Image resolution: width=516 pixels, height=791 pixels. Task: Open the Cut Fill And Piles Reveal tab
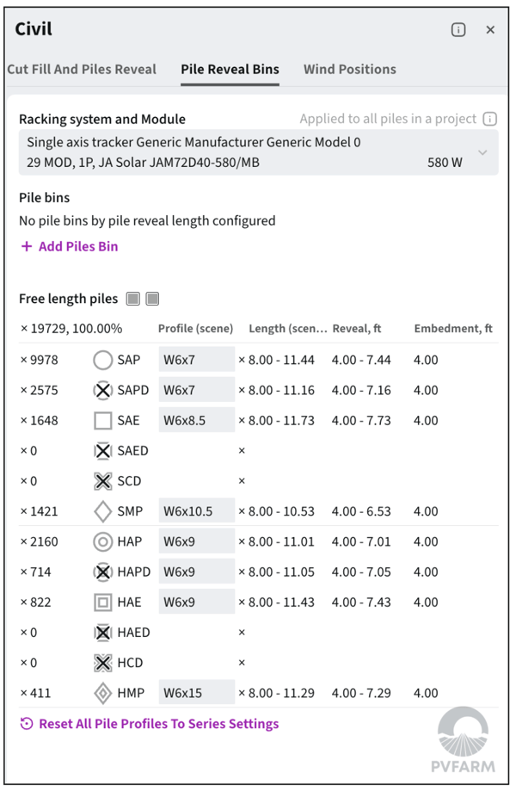pos(82,69)
